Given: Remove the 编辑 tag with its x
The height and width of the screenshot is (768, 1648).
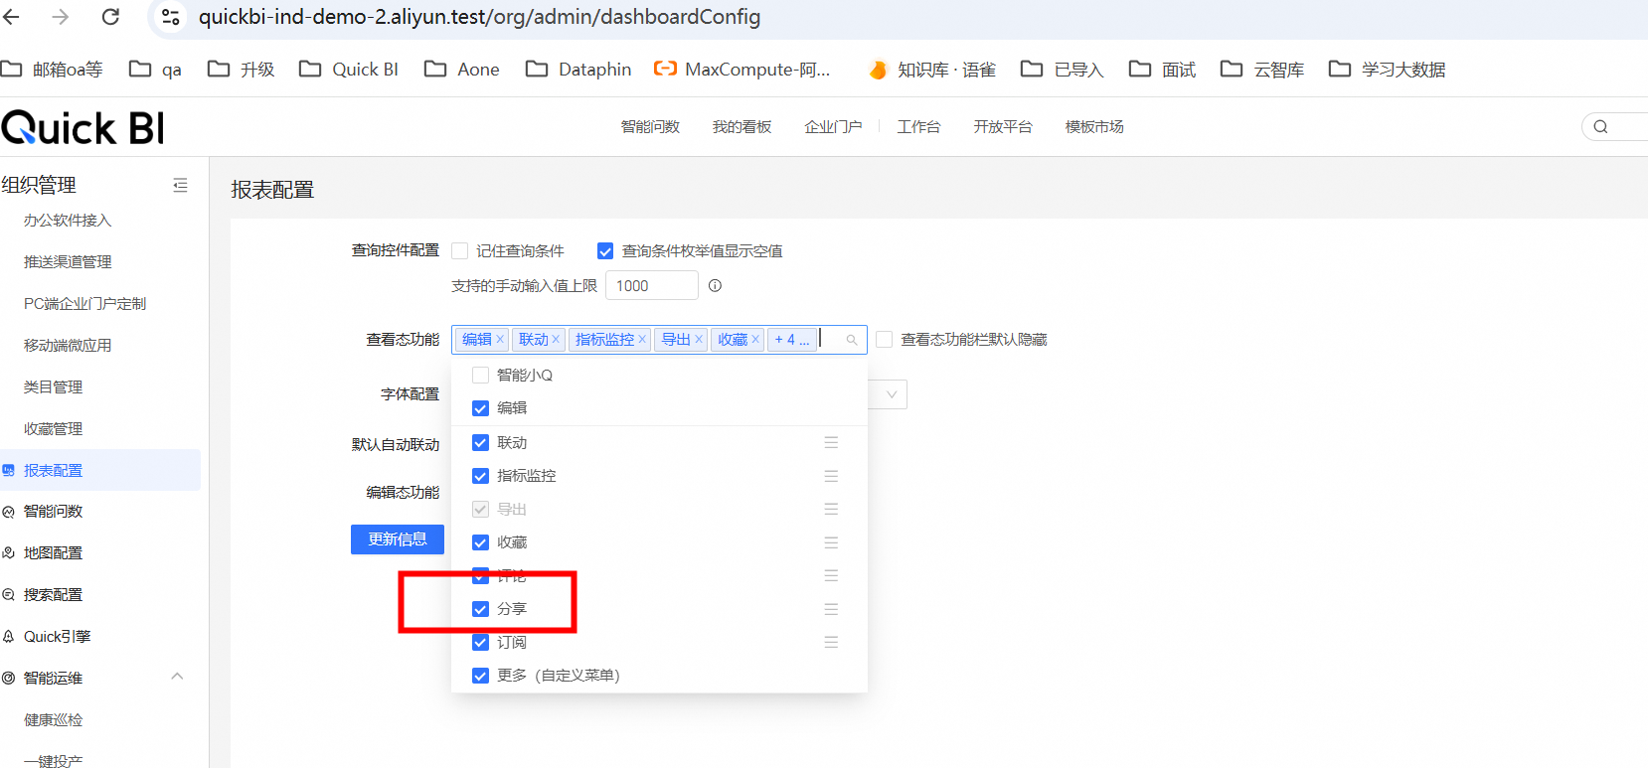Looking at the screenshot, I should pos(500,340).
